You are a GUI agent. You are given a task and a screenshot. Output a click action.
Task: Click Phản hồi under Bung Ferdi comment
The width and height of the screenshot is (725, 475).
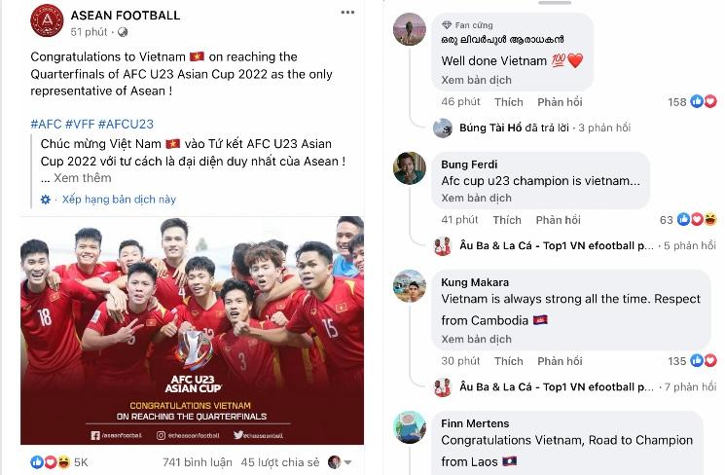click(x=558, y=220)
